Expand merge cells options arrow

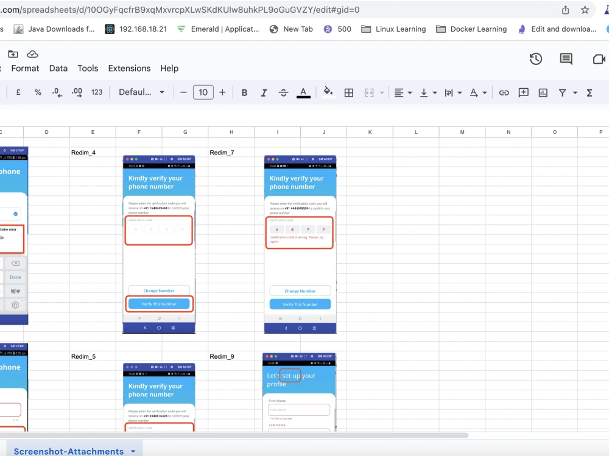pos(382,92)
